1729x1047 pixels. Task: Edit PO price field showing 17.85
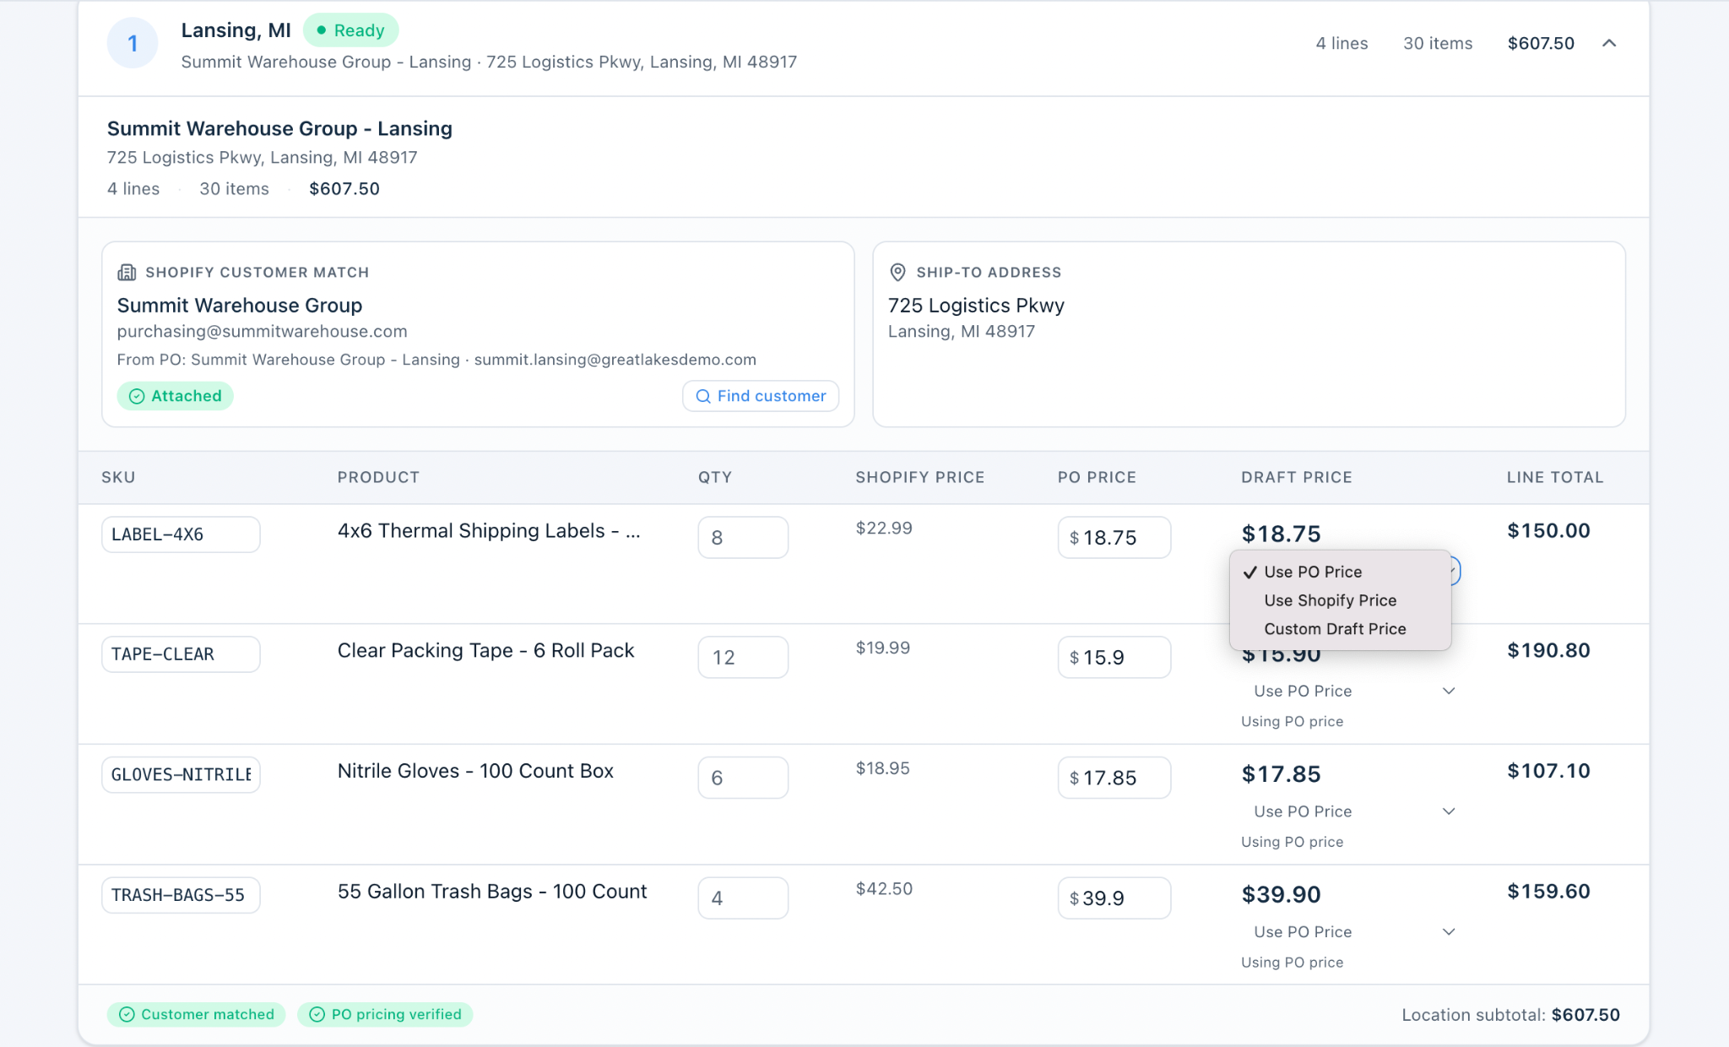click(x=1114, y=778)
